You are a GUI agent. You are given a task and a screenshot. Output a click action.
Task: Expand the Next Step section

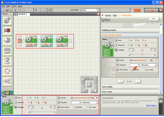(130, 92)
